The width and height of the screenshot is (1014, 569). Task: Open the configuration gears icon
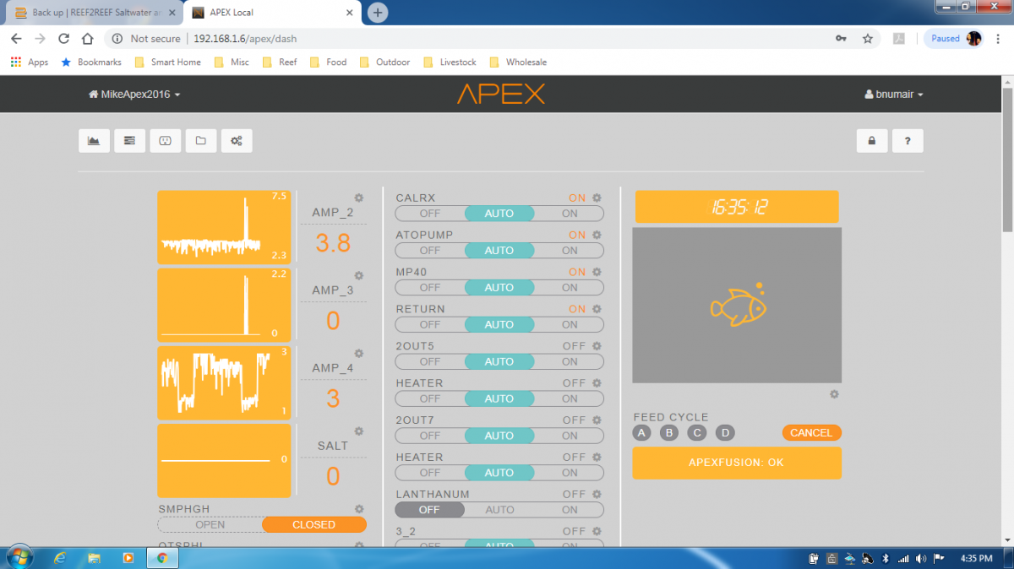(x=237, y=141)
